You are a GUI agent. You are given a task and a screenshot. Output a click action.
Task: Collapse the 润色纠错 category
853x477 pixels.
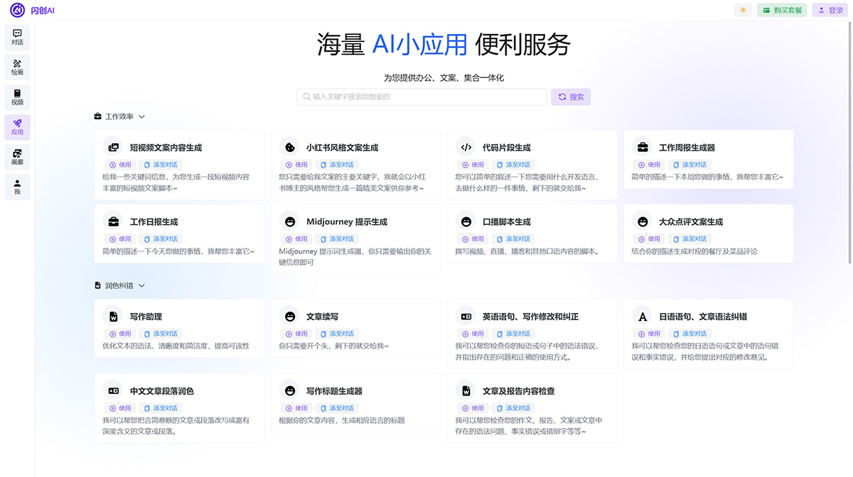click(141, 285)
